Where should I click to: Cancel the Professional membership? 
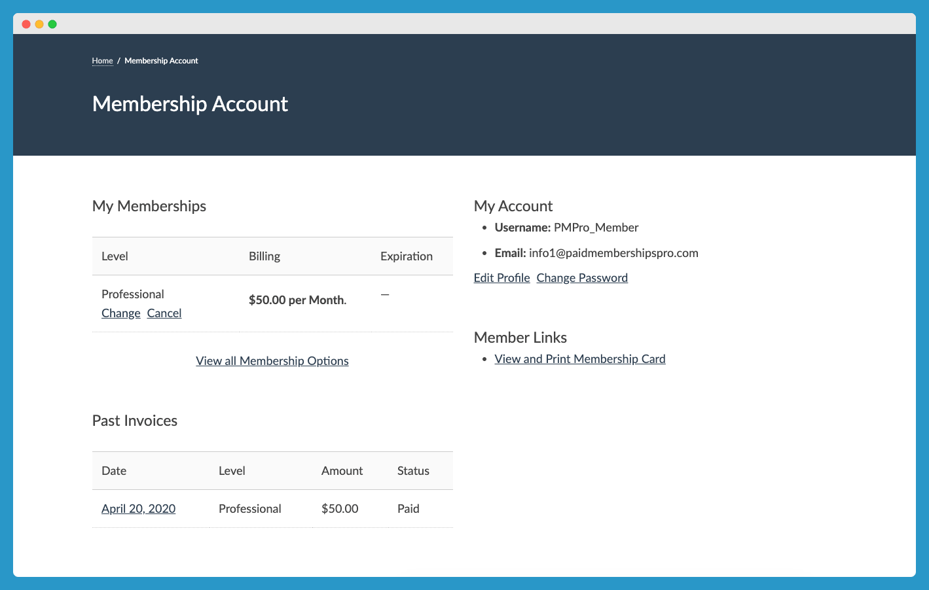coord(164,313)
